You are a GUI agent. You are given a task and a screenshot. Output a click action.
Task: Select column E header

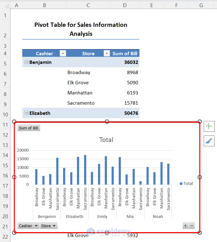point(151,5)
